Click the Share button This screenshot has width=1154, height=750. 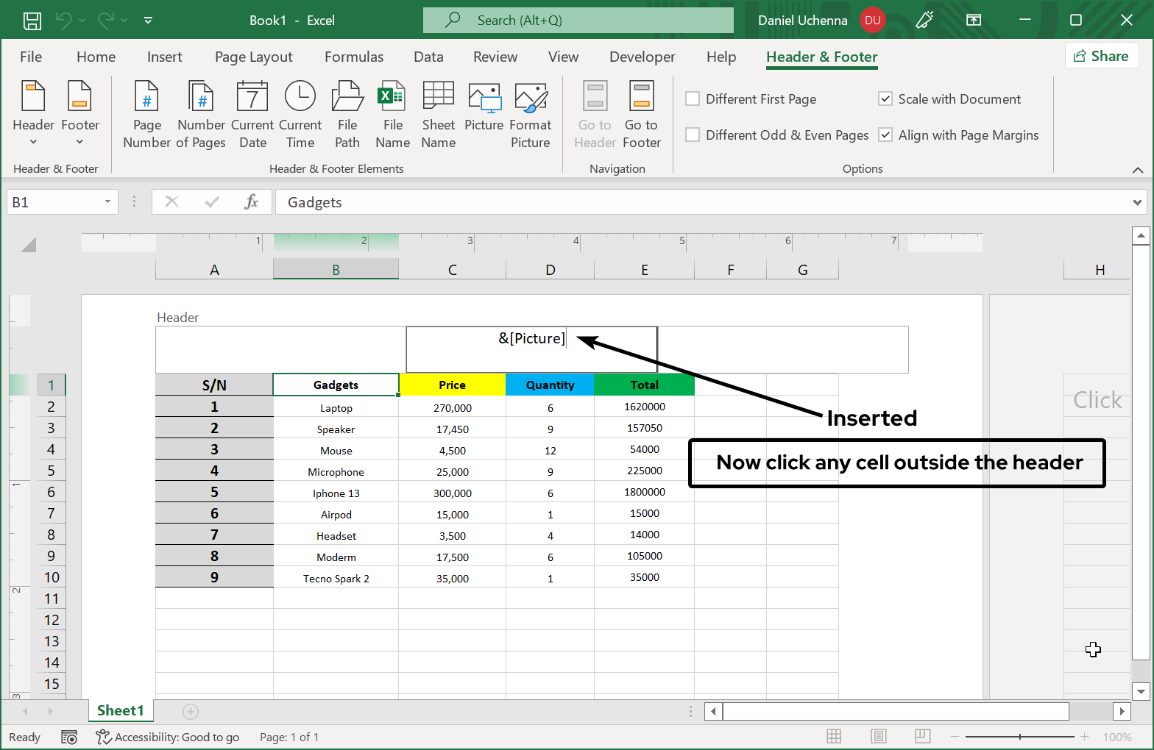coord(1101,57)
